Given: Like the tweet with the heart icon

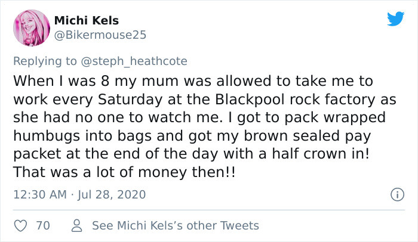Looking at the screenshot, I should click(x=20, y=225).
